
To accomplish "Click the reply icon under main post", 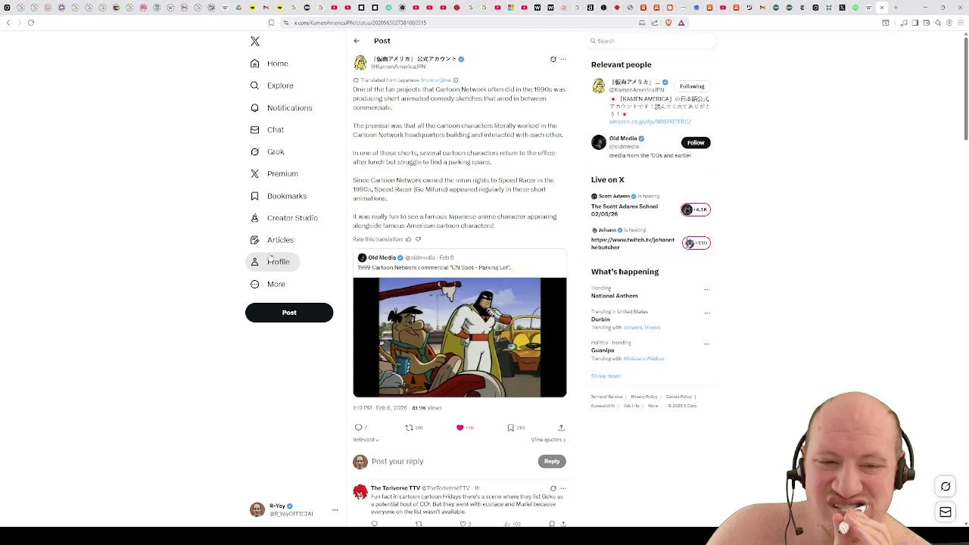I will (x=359, y=428).
